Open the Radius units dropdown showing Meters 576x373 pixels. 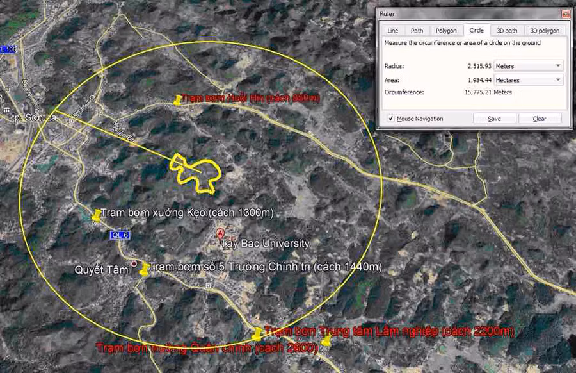point(528,66)
